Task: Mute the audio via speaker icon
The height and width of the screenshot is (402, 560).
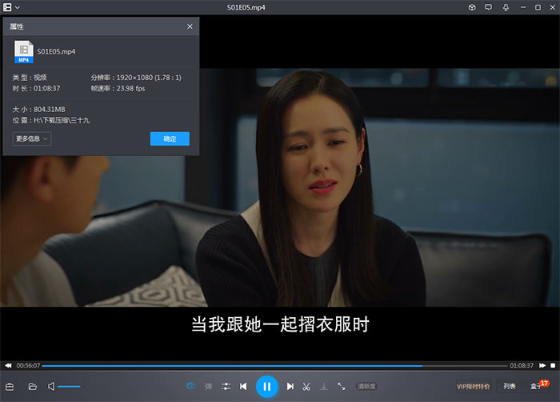Action: click(x=51, y=386)
